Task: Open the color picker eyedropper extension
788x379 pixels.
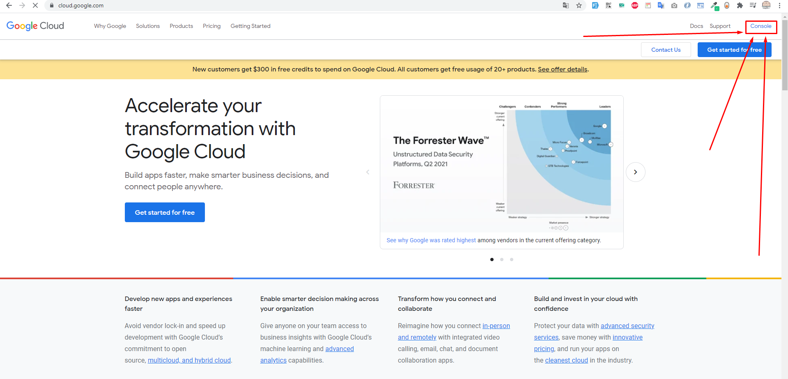Action: (x=714, y=6)
